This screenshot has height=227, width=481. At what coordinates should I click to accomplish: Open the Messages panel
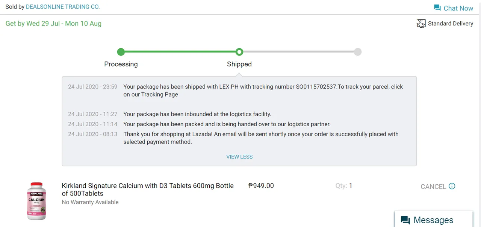coord(434,220)
